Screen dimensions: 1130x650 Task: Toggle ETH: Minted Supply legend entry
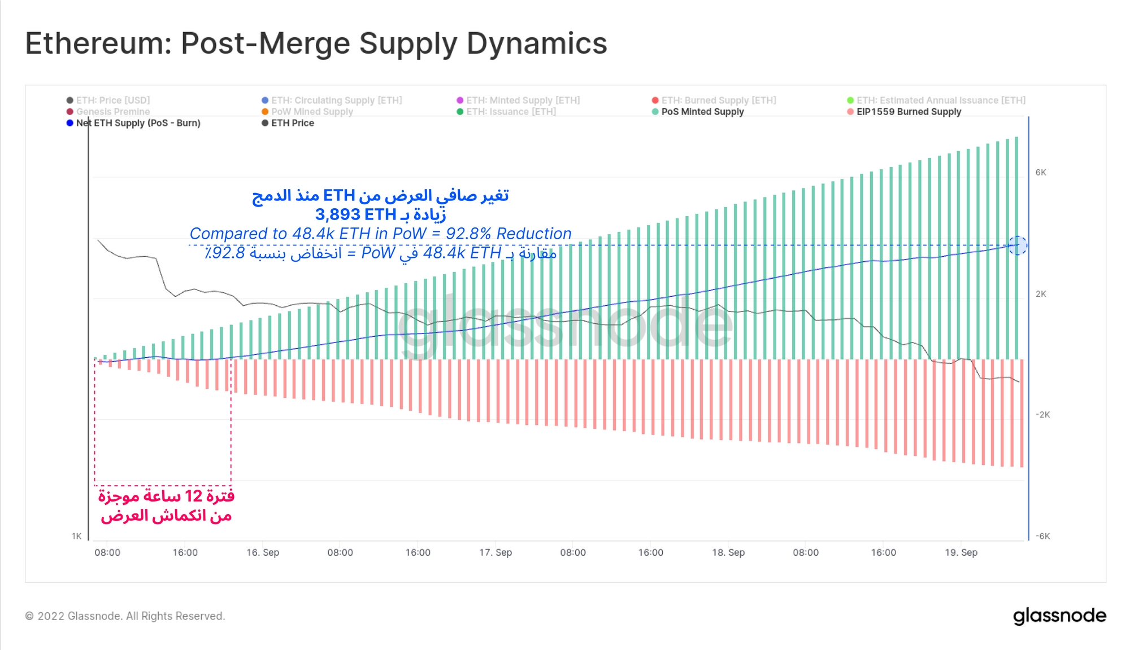pos(523,100)
